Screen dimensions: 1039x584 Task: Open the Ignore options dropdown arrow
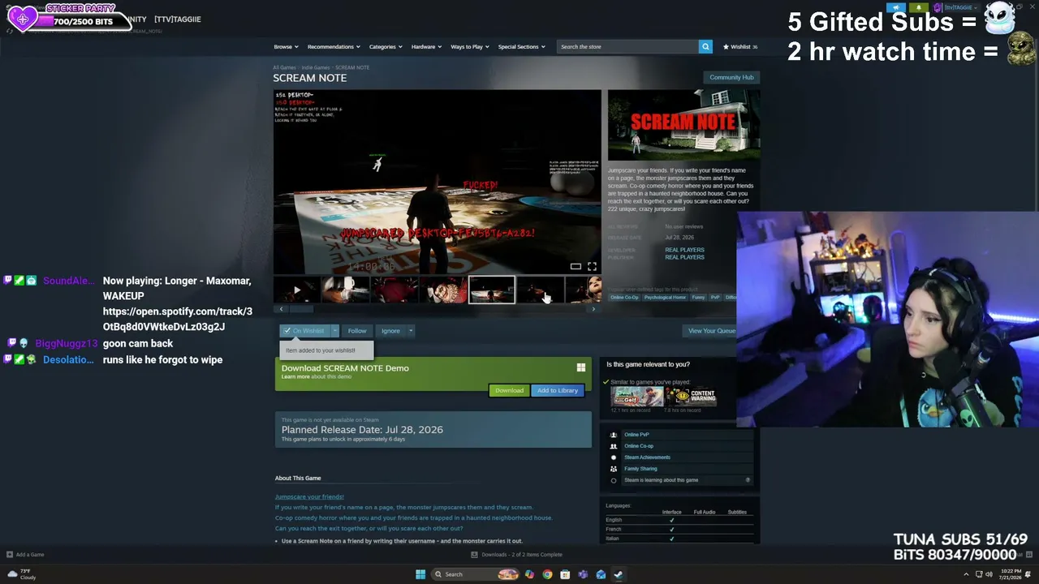pos(411,331)
